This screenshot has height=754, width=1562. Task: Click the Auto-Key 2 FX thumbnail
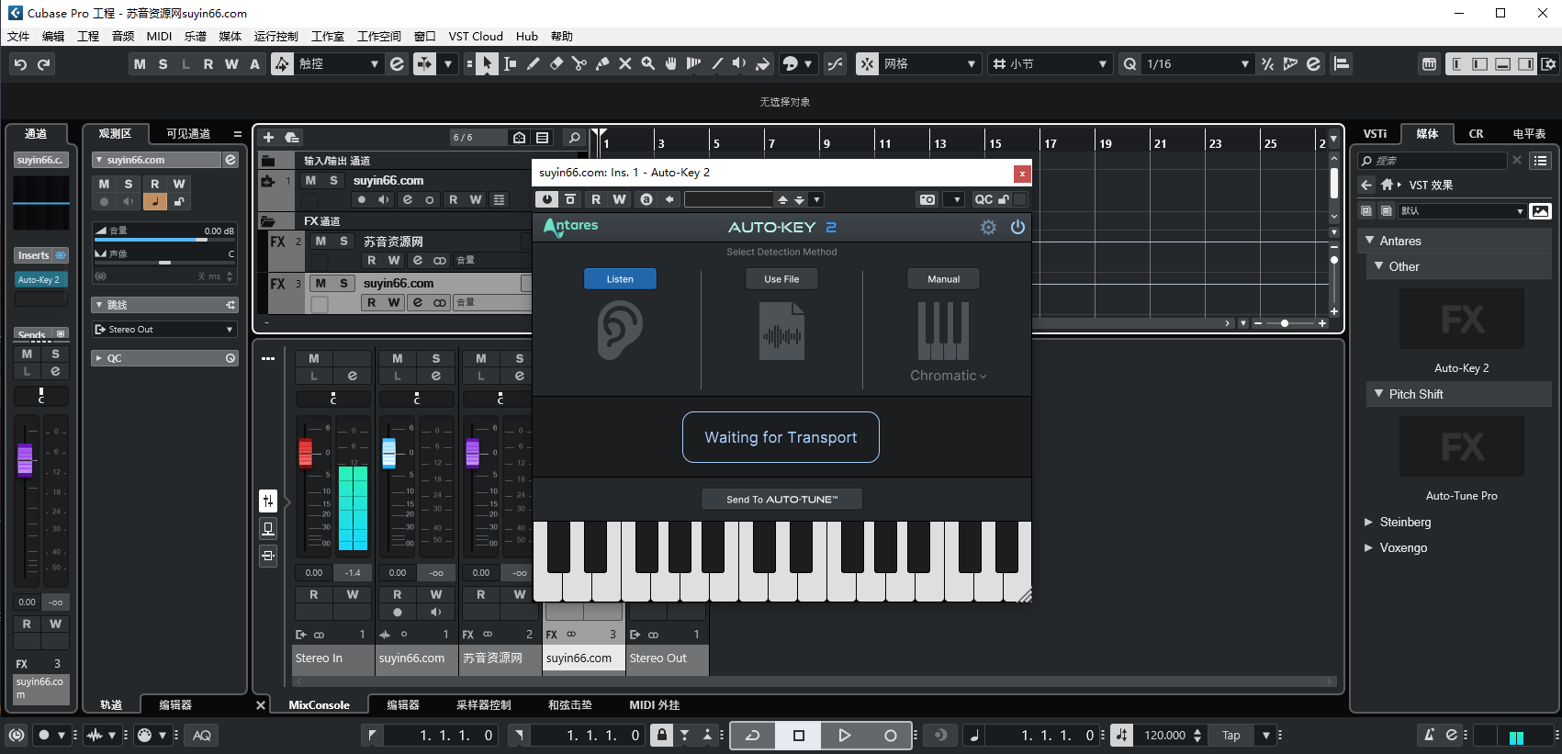[1462, 319]
